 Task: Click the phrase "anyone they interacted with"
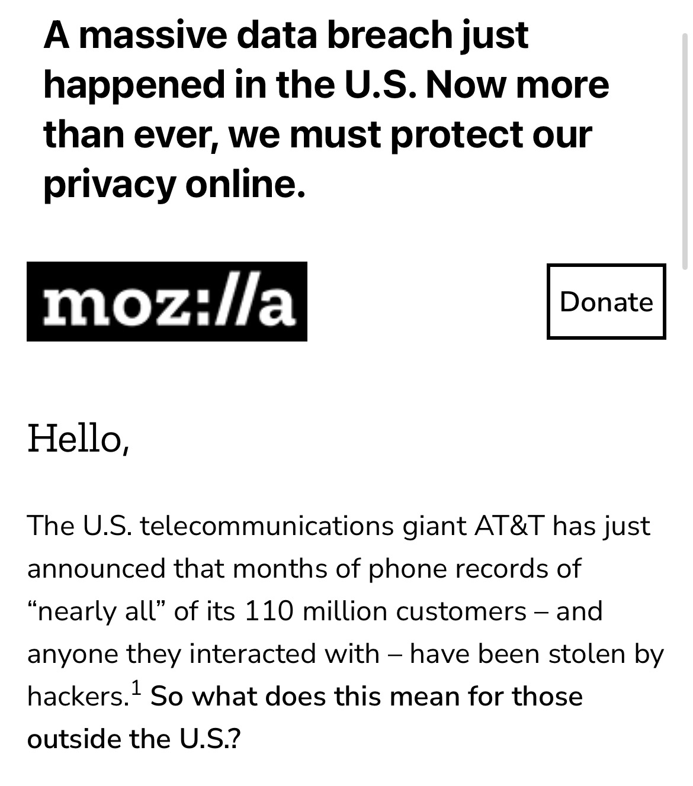pos(203,653)
